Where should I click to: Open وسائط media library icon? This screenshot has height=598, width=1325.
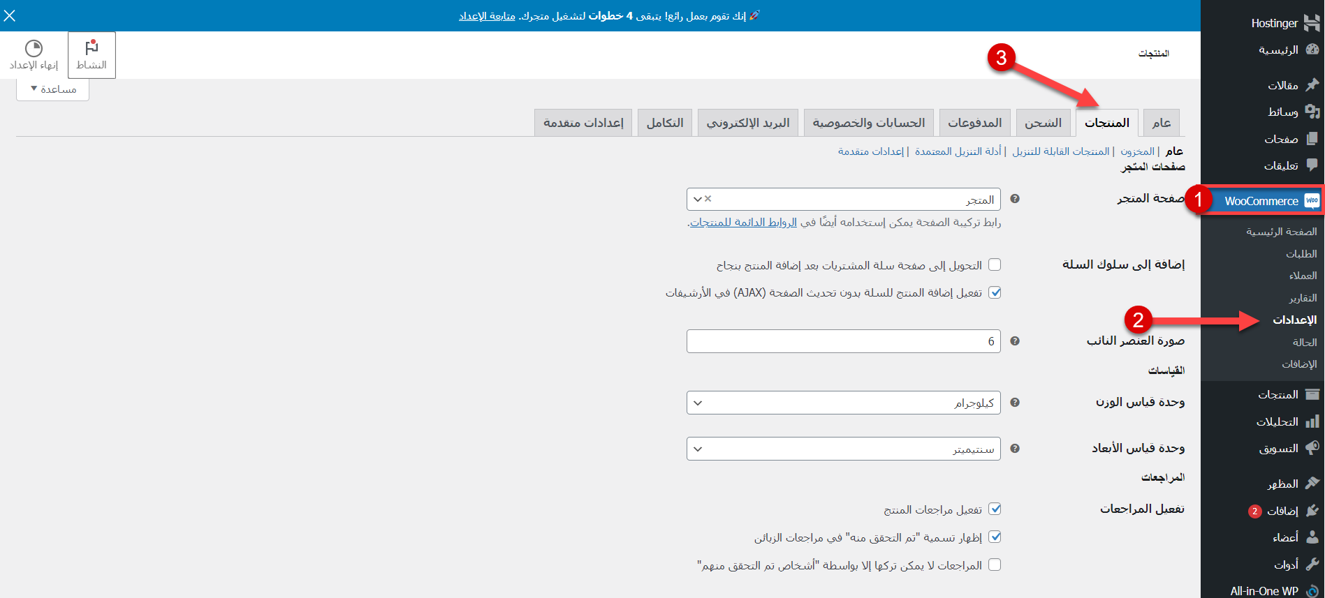coord(1312,112)
